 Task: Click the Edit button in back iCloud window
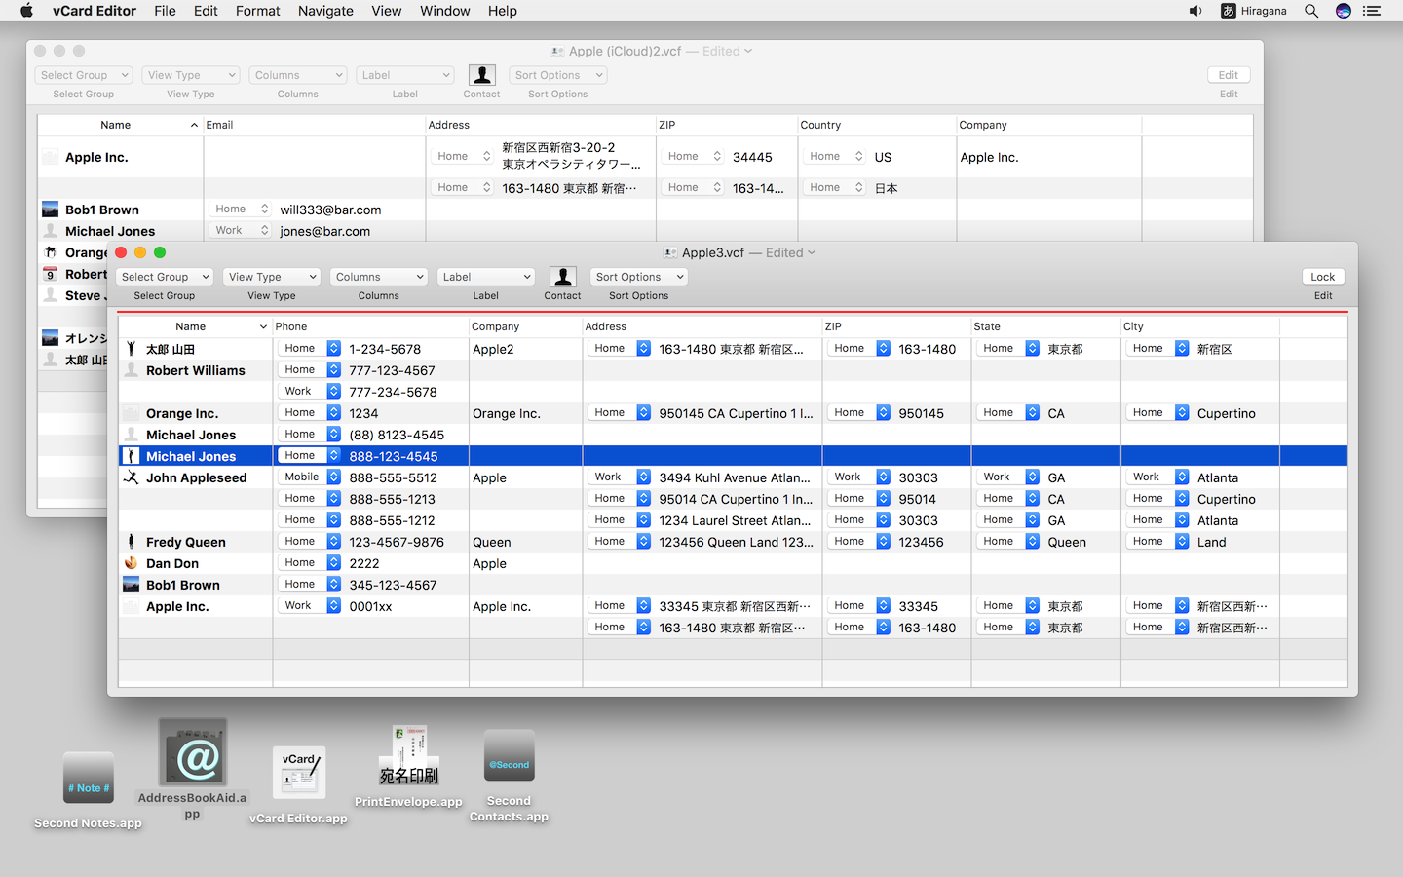click(1228, 75)
